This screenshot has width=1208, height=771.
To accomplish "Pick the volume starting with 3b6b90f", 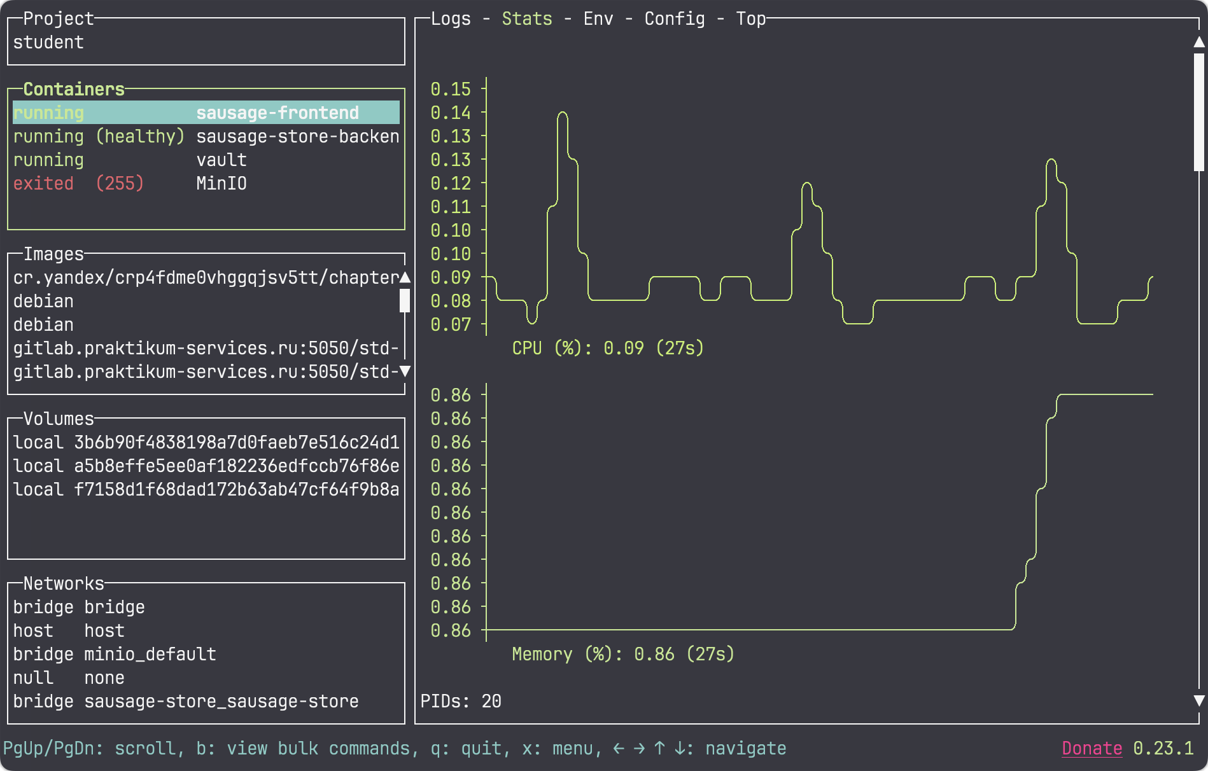I will (206, 443).
